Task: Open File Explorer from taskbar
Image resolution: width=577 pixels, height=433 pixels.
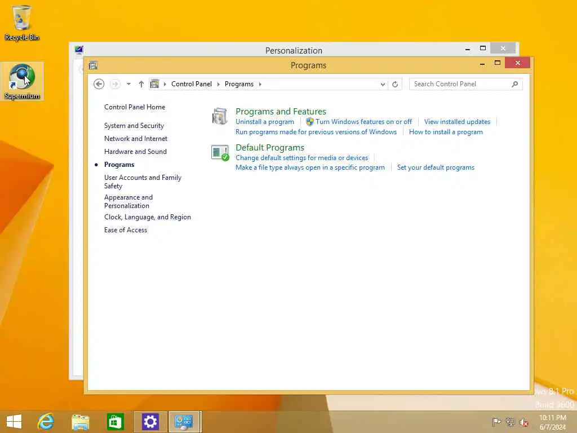Action: tap(80, 422)
